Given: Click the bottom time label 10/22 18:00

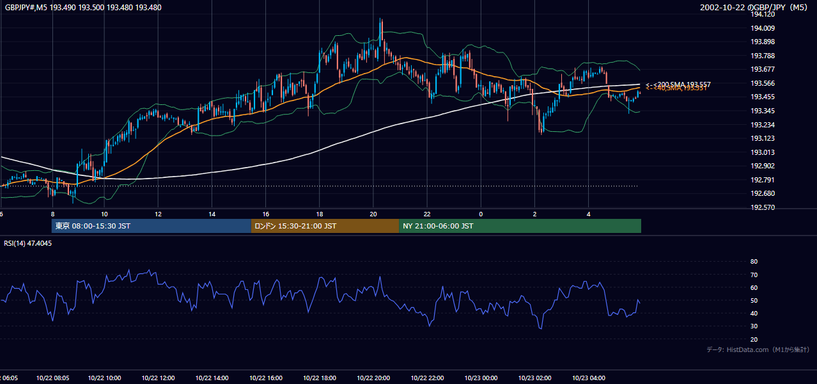Looking at the screenshot, I should tap(320, 378).
